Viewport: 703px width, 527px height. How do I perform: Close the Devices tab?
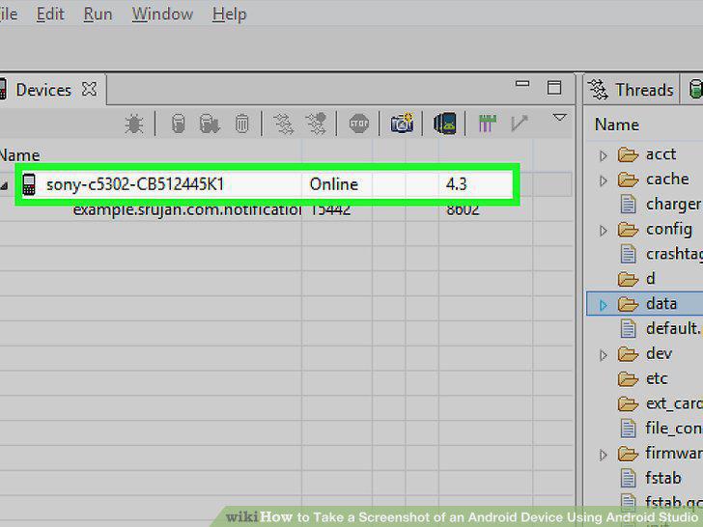[x=89, y=89]
